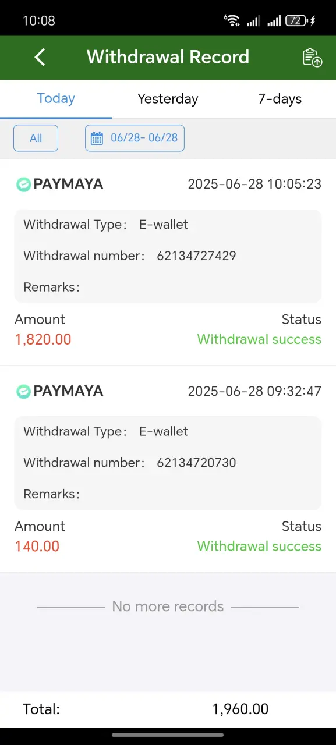Screen dimensions: 336x745
Task: Tap Withdrawal success status of first record
Action: 259,339
